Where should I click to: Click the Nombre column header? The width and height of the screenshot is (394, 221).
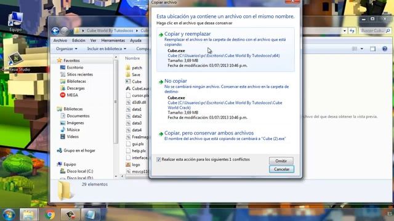point(132,58)
